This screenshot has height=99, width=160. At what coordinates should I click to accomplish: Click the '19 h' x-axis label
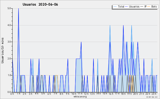click(129, 94)
